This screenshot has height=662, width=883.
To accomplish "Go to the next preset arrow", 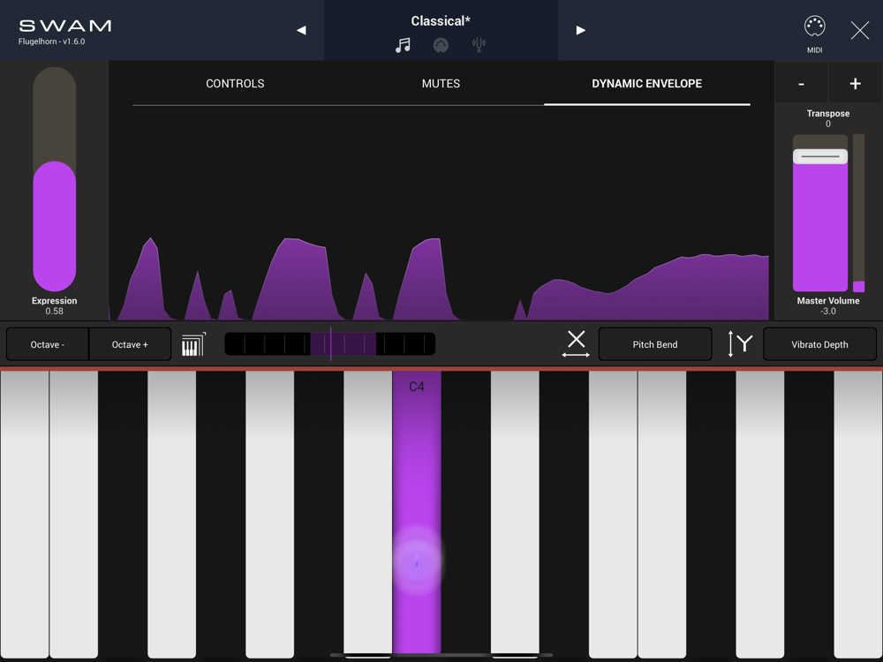I will click(580, 30).
